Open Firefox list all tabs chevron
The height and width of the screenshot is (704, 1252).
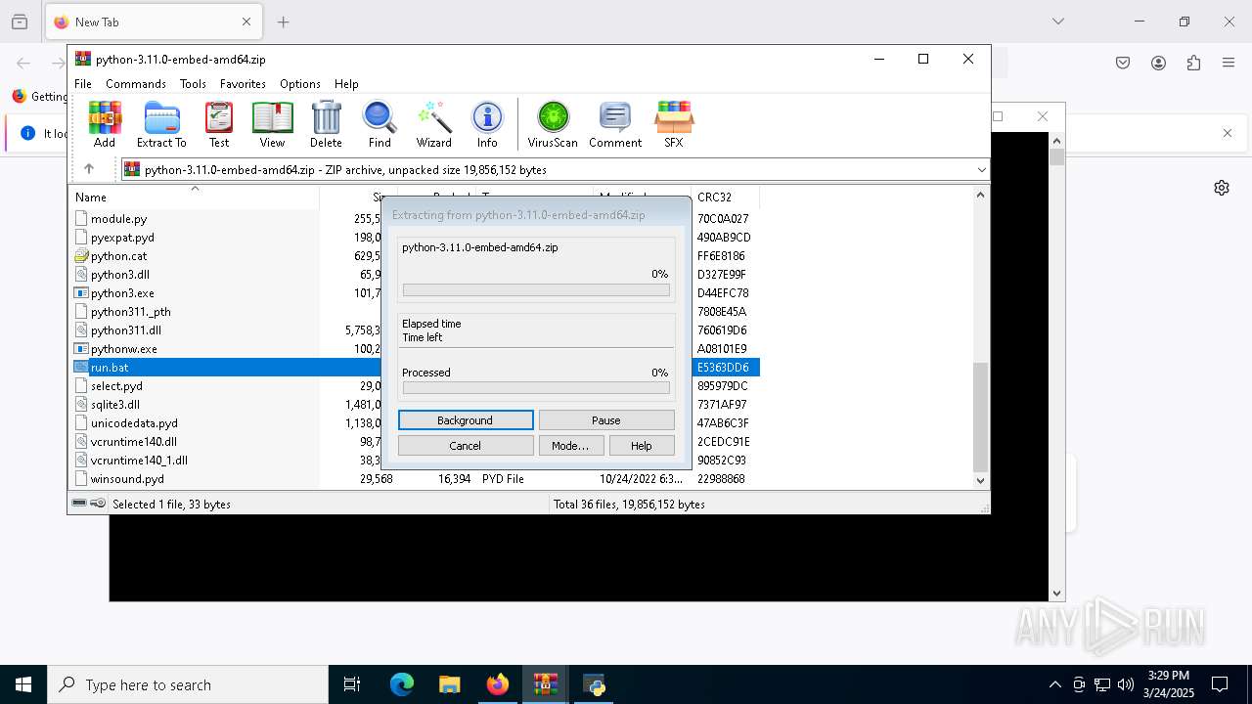(1057, 22)
